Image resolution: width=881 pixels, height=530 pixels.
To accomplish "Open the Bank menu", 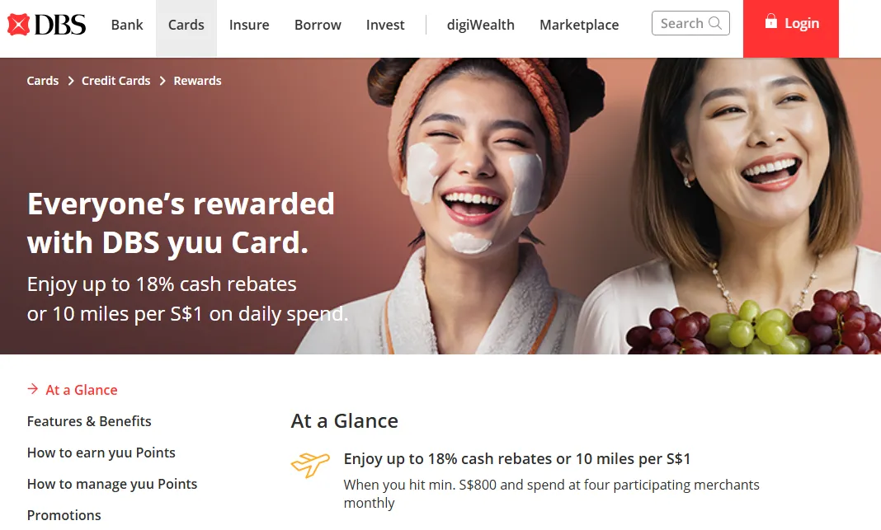I will (x=127, y=26).
